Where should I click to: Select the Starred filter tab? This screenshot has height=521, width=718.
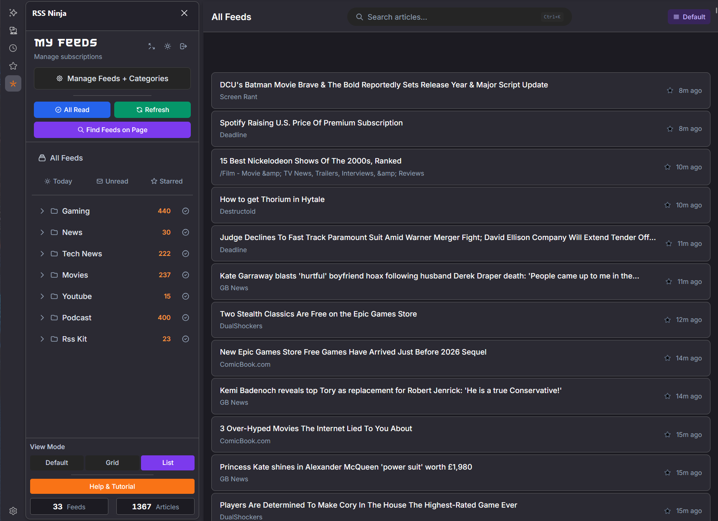point(166,181)
